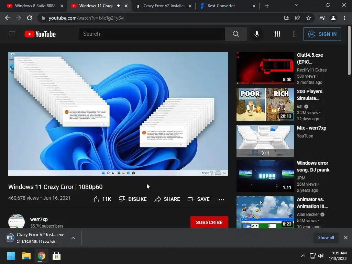Click the SIGN IN button

click(x=322, y=34)
